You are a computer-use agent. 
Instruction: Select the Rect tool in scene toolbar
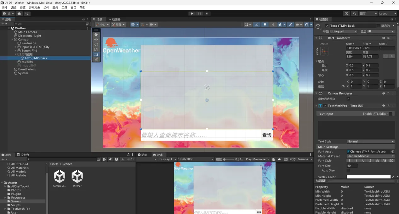pyautogui.click(x=96, y=54)
